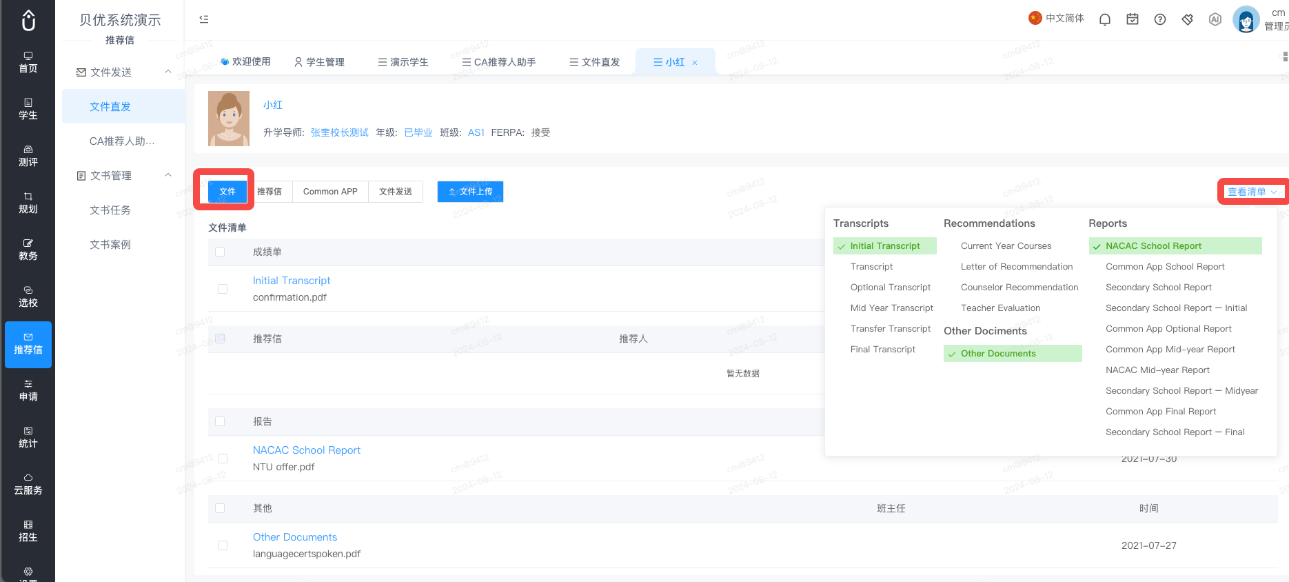The height and width of the screenshot is (582, 1289).
Task: Go to 首页 in the left navigation
Action: tap(28, 62)
